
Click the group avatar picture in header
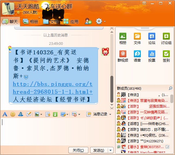click(x=8, y=9)
